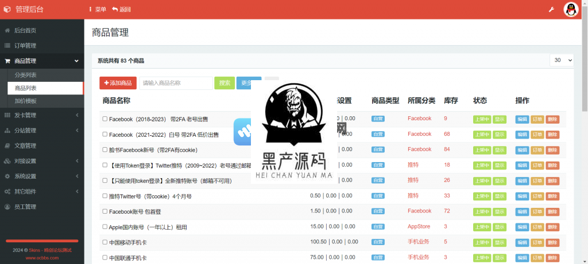The image size is (588, 264).
Task: Click the red progress bar in sidebar footer
Action: click(x=42, y=241)
